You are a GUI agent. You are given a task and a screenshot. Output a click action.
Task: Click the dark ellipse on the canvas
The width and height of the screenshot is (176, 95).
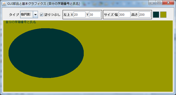[46, 53]
